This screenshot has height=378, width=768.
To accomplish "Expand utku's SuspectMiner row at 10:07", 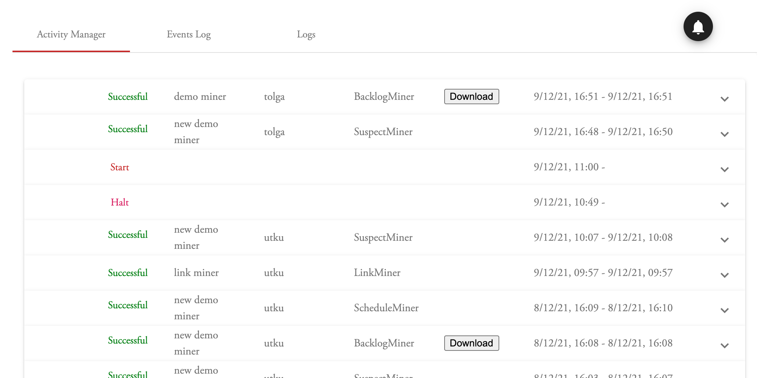I will coord(724,240).
